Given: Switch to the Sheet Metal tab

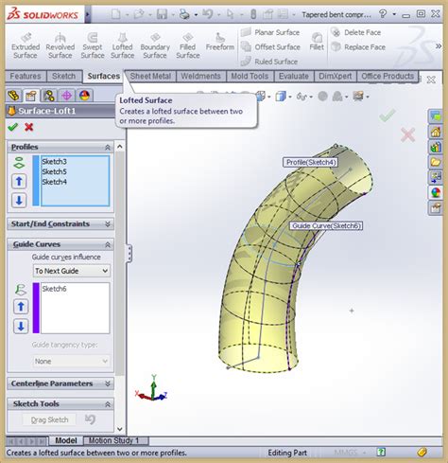Looking at the screenshot, I should 150,76.
